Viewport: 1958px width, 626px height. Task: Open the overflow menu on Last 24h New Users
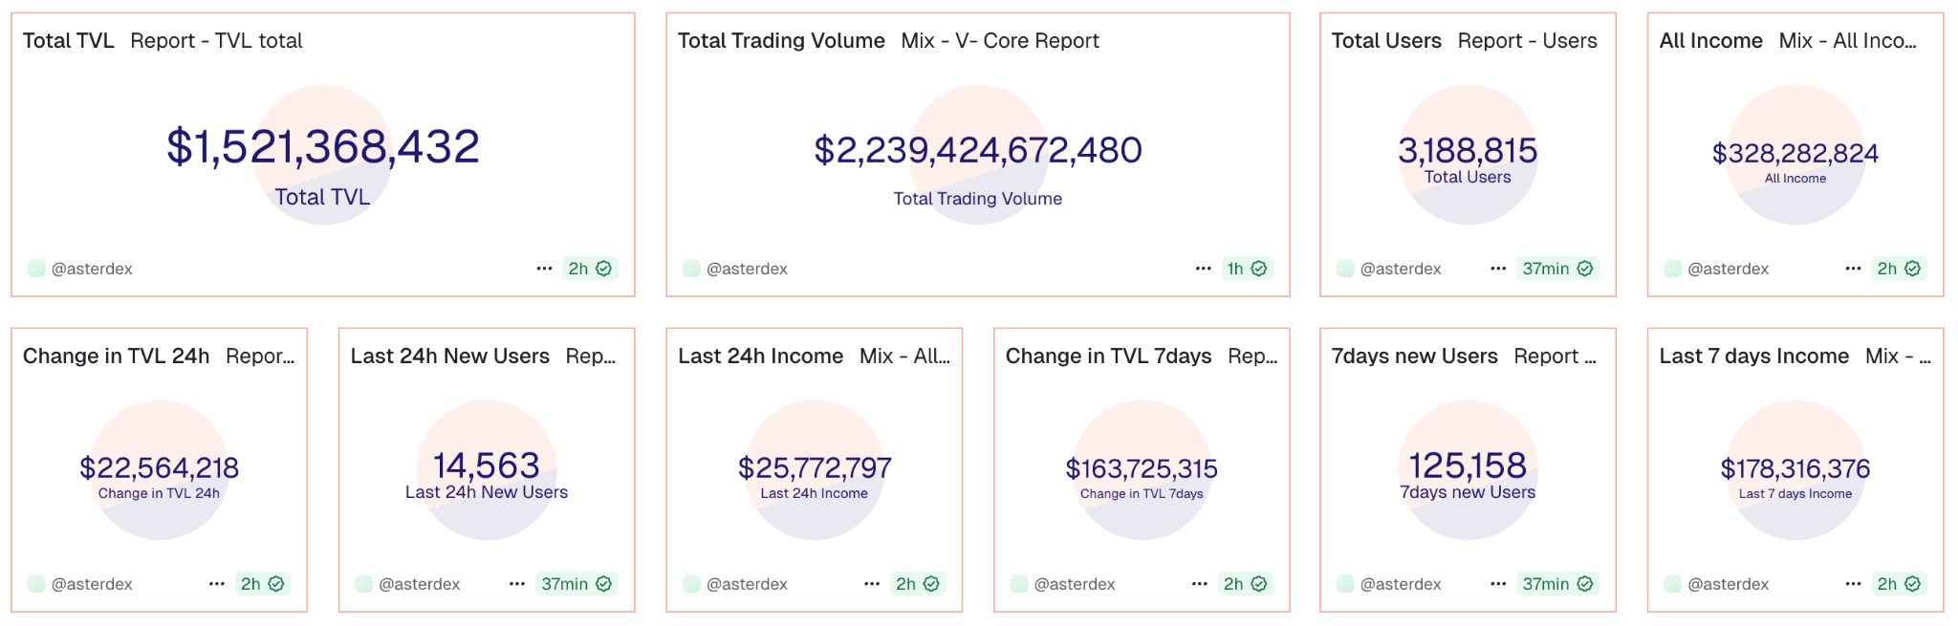516,583
